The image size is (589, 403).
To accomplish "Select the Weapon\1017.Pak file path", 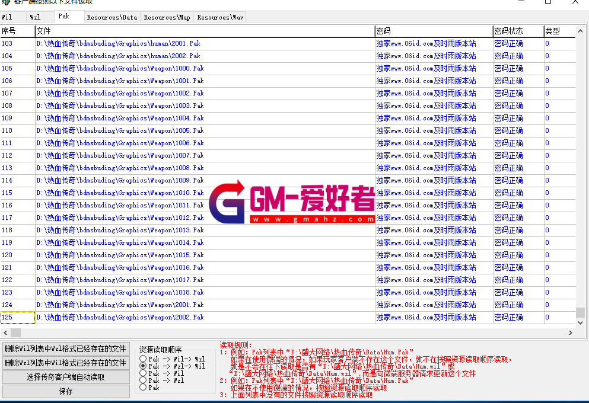I will [120, 280].
